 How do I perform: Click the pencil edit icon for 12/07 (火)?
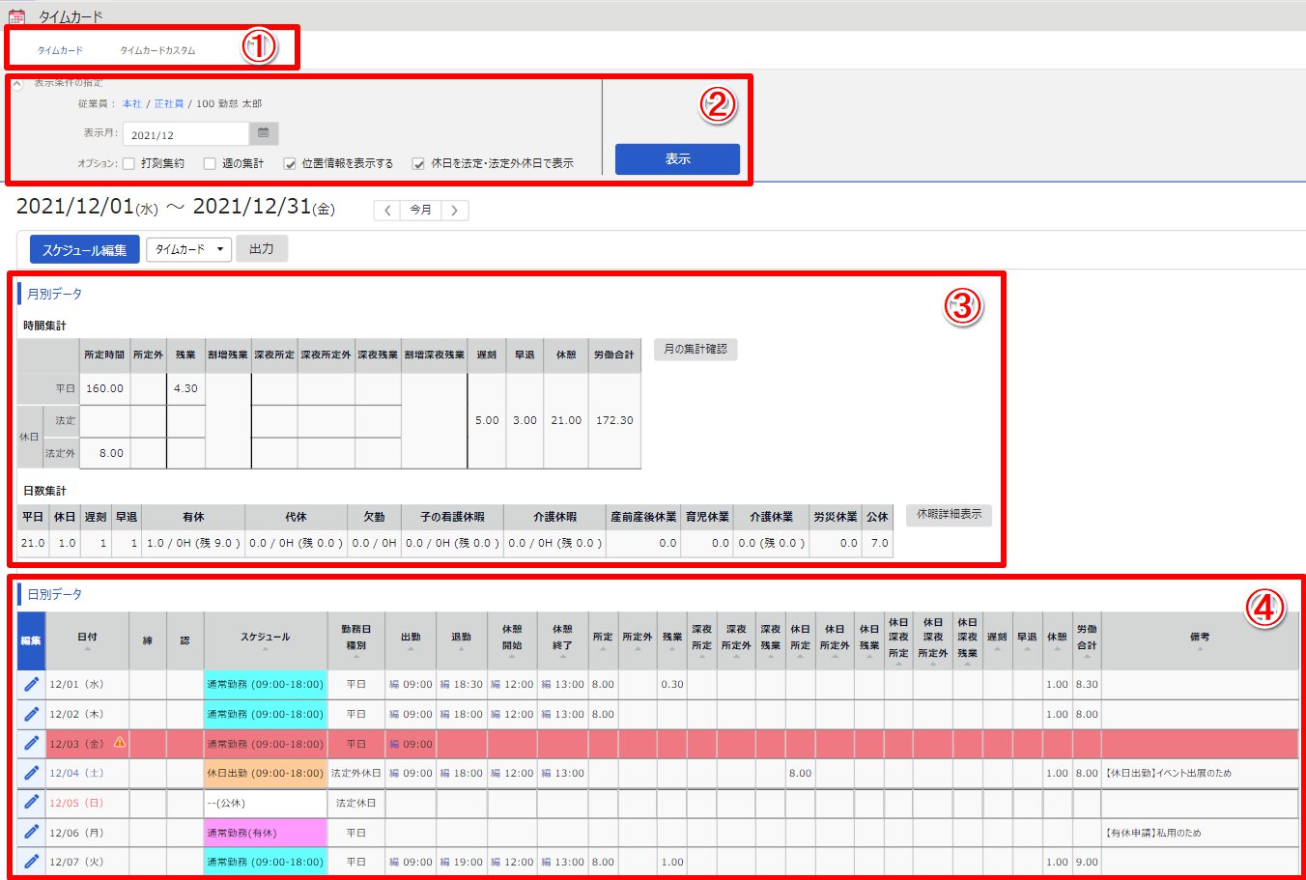coord(31,862)
